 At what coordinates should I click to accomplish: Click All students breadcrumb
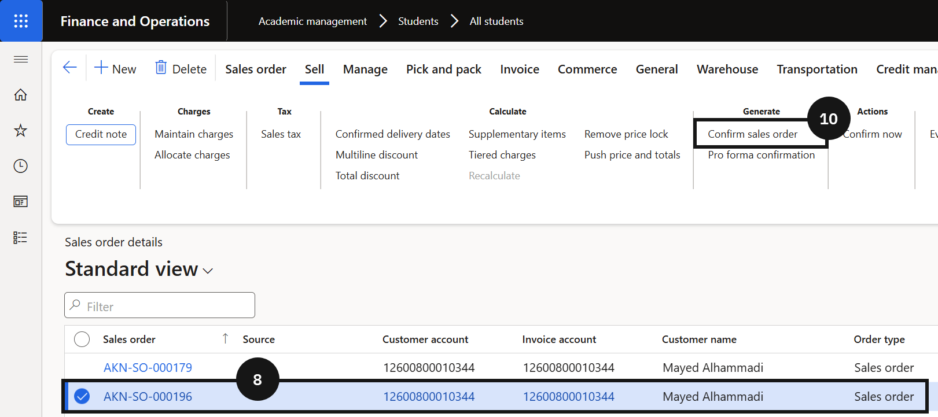click(x=496, y=21)
